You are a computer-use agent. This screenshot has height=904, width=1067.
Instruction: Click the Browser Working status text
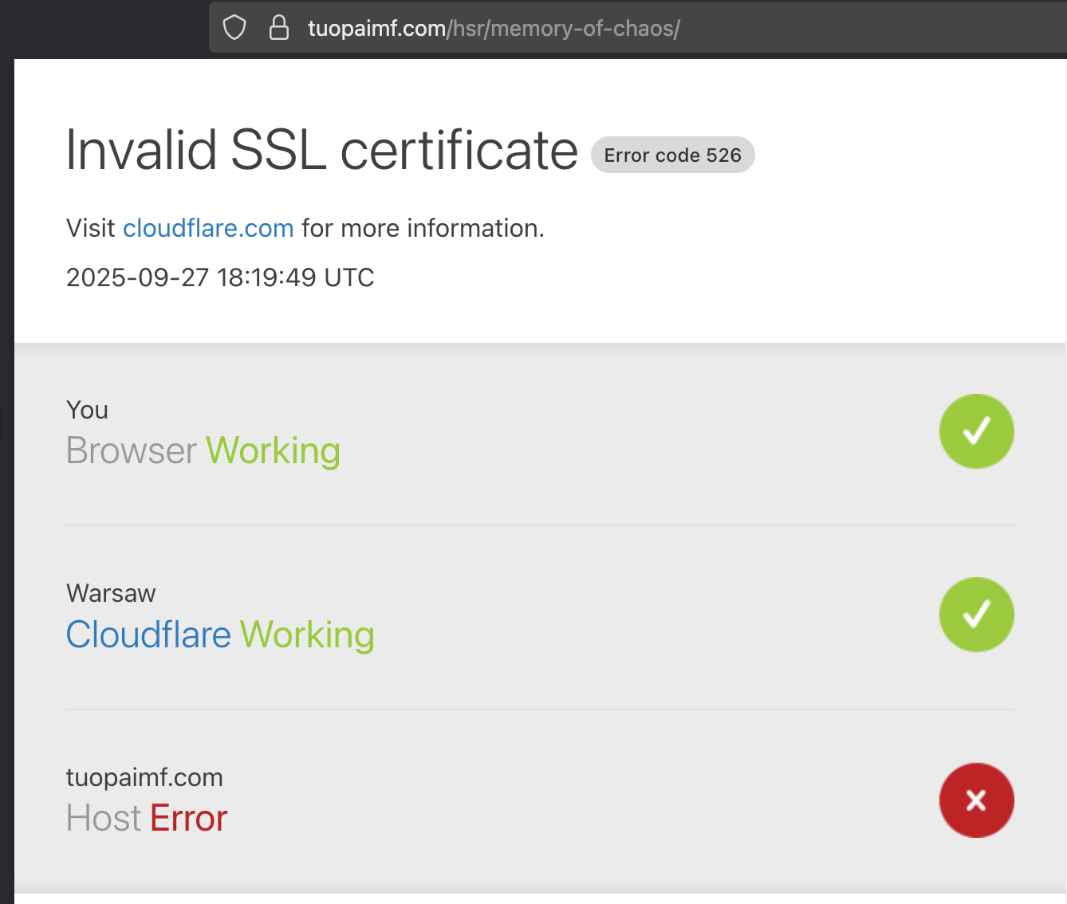pyautogui.click(x=203, y=450)
